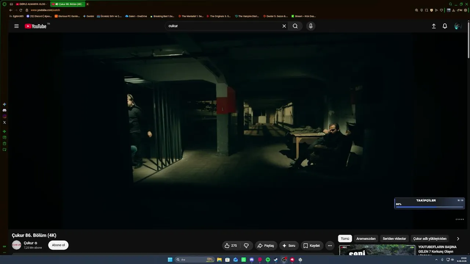The width and height of the screenshot is (470, 264).
Task: Add page to favorites with heart icon
Action: 441,10
